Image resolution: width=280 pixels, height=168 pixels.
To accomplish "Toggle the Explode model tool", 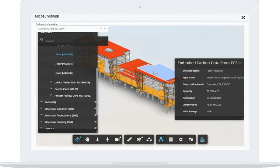I will [149, 139].
